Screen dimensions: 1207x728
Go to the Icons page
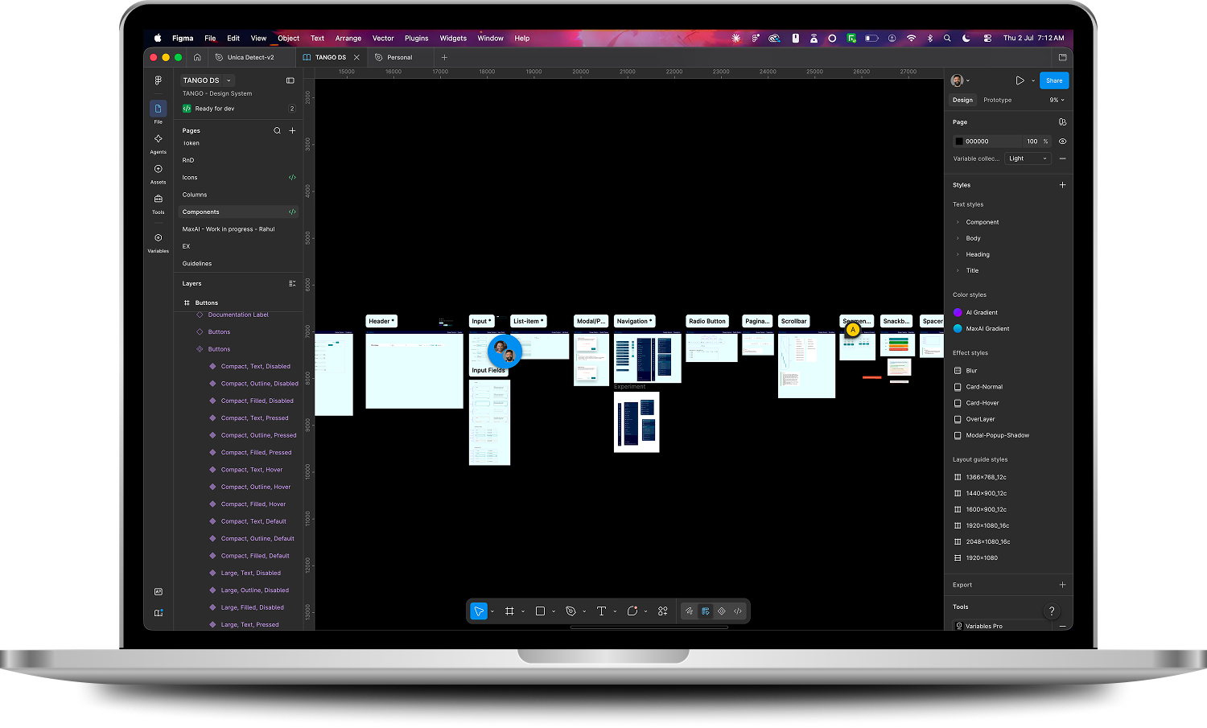click(x=190, y=177)
